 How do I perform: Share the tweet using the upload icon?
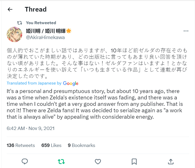(x=171, y=161)
